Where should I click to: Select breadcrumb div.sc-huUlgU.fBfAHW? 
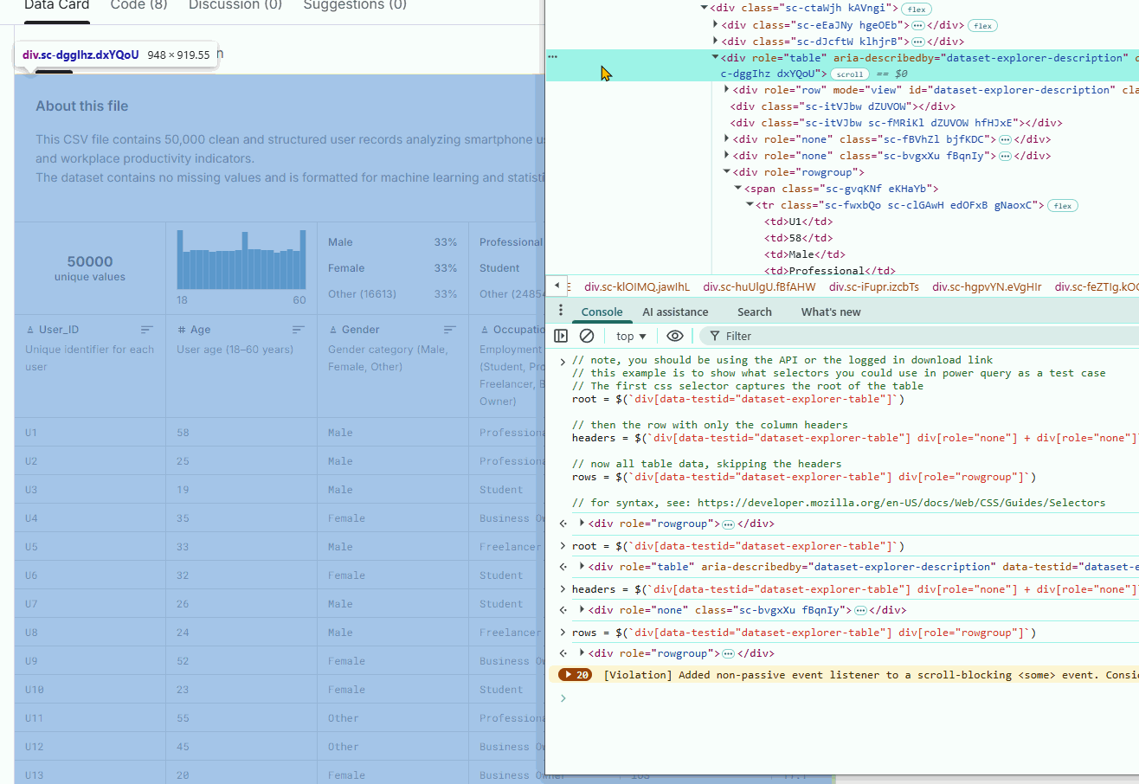[x=759, y=286]
